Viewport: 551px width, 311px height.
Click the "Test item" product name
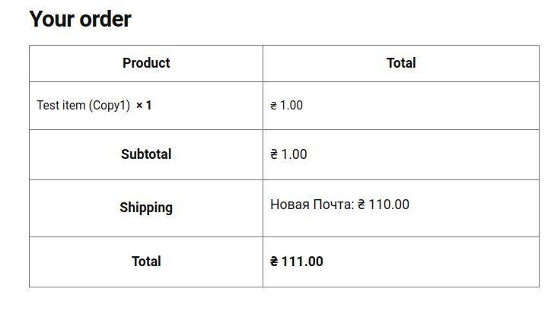(61, 105)
